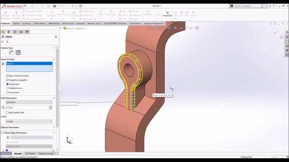
Task: Switch to the Simulation ribbon tab
Action: (135, 23)
